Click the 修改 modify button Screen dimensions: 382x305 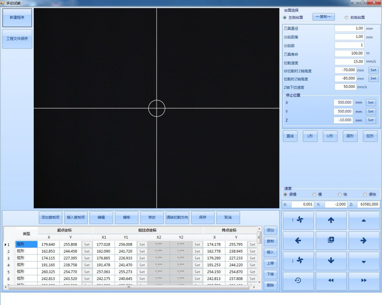152,218
